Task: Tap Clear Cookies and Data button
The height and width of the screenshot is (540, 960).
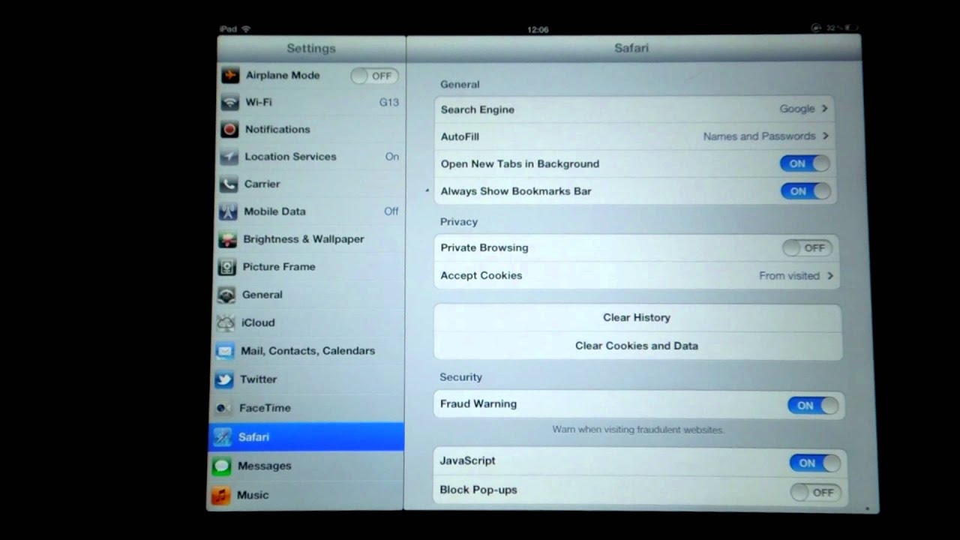Action: [x=637, y=346]
